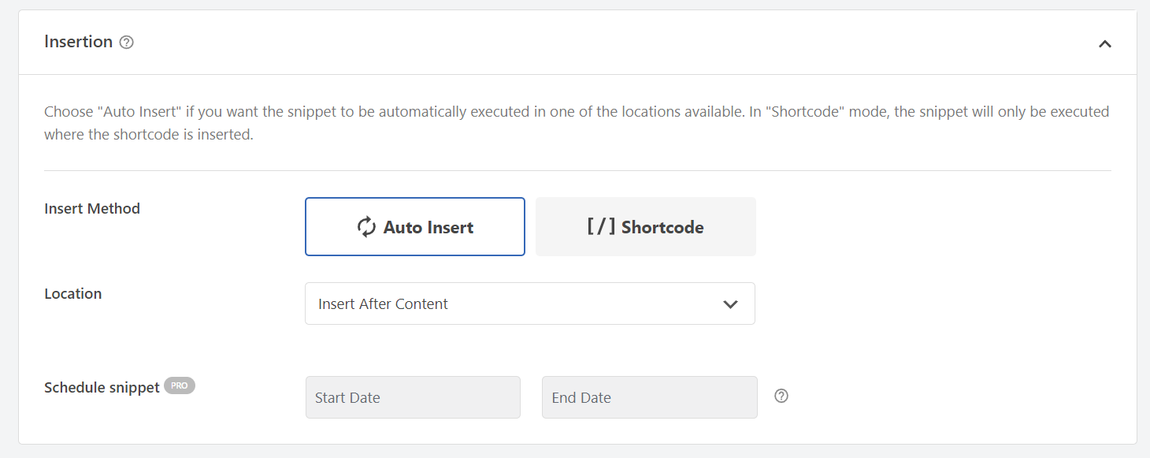
Task: Click the Schedule snippet label
Action: click(102, 388)
